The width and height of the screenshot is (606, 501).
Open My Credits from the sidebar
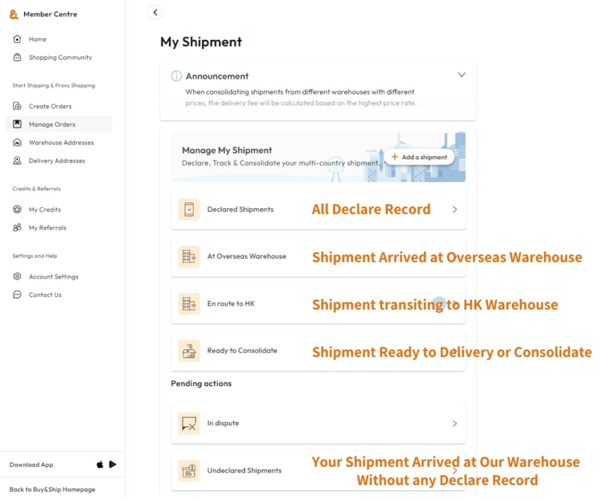pos(44,210)
